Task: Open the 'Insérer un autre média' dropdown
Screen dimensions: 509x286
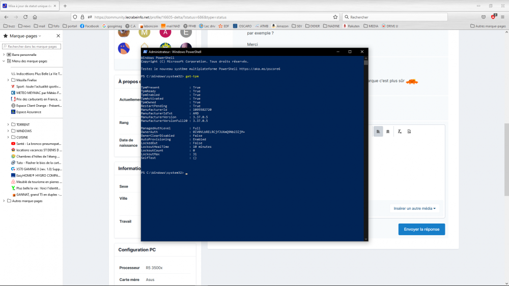Action: click(415, 208)
